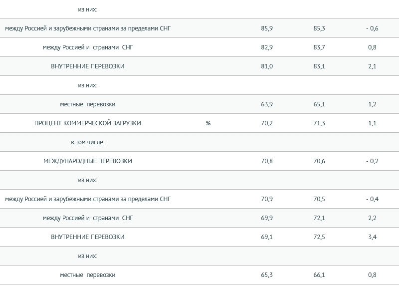
Task: Click the topmost из них: label
Action: pyautogui.click(x=88, y=9)
